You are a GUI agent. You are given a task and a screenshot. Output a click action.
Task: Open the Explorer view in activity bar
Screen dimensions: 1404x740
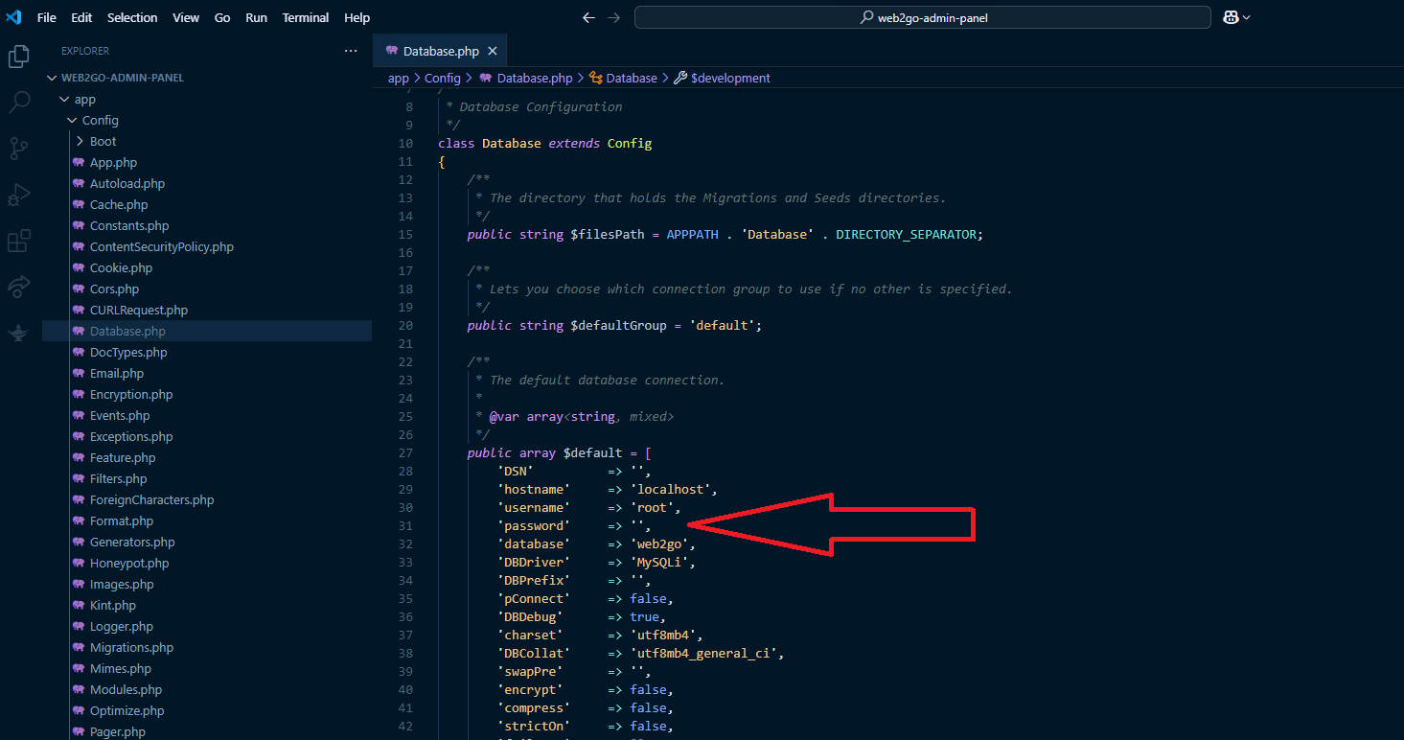coord(18,57)
